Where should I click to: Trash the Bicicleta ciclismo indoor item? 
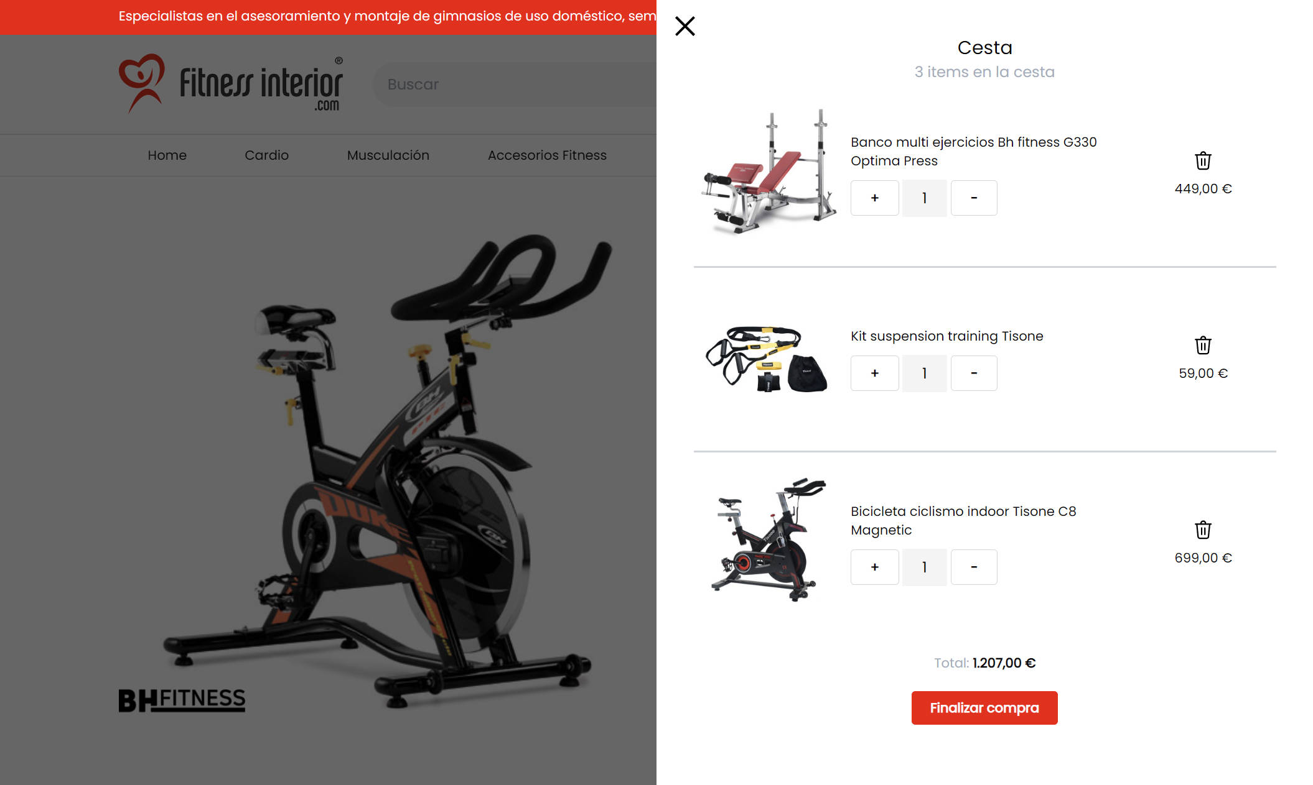click(x=1203, y=530)
